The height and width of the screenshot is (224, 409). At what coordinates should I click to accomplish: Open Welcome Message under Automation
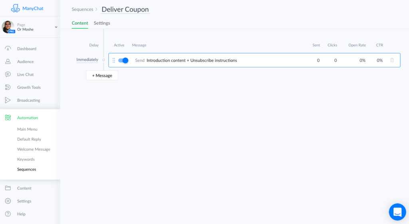34,149
